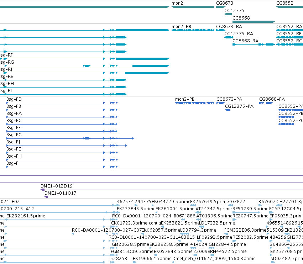Click the mon2-RB transcript label
303x264 pixels.
(x=181, y=26)
